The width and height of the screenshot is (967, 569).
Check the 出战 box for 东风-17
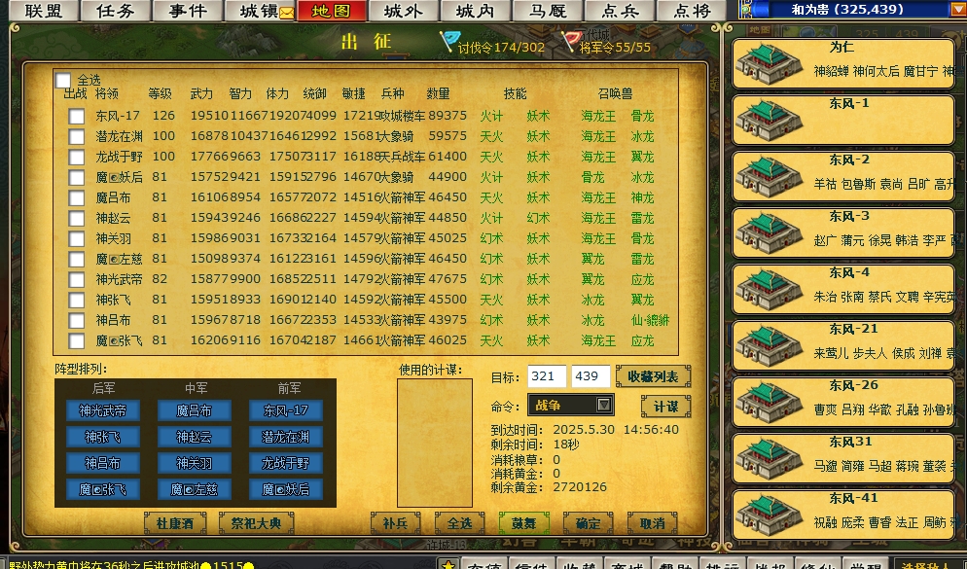77,116
